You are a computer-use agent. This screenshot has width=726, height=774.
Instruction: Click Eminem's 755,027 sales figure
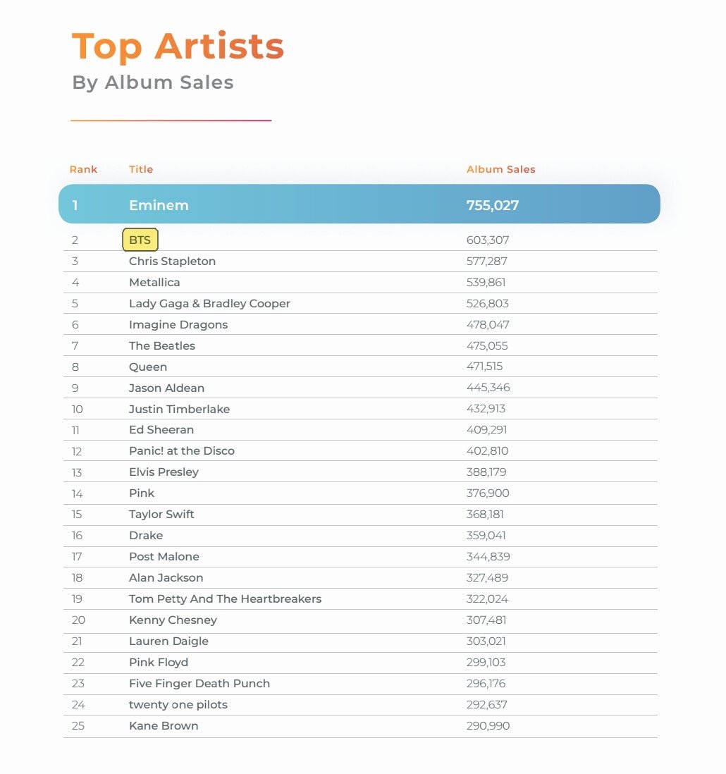tap(493, 205)
